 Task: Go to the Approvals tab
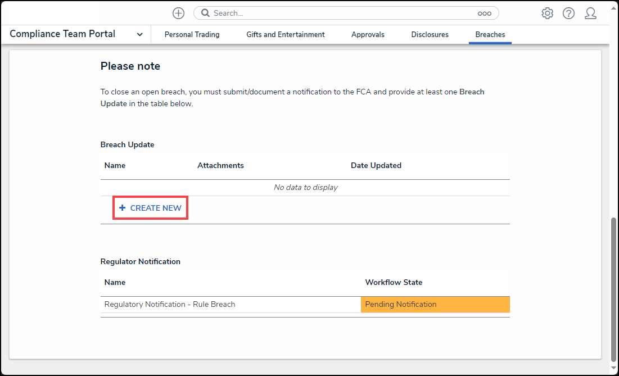click(368, 34)
